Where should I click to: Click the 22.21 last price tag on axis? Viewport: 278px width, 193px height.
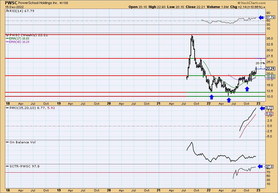[270, 69]
